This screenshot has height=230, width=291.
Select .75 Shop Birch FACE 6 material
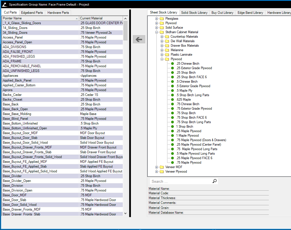[x=191, y=118]
